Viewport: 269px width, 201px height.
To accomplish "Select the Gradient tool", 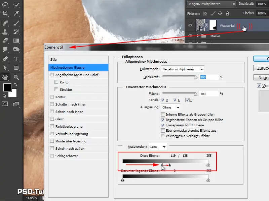I will coord(16,41).
